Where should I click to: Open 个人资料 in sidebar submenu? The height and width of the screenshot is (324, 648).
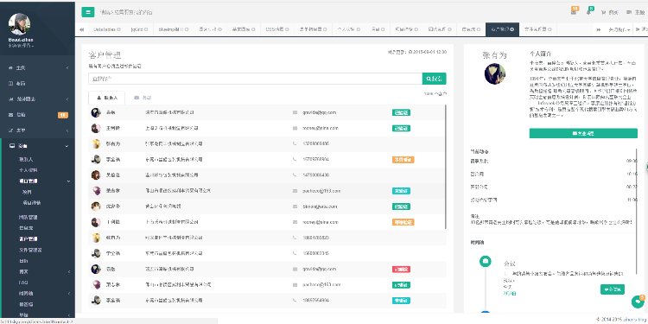[29, 170]
